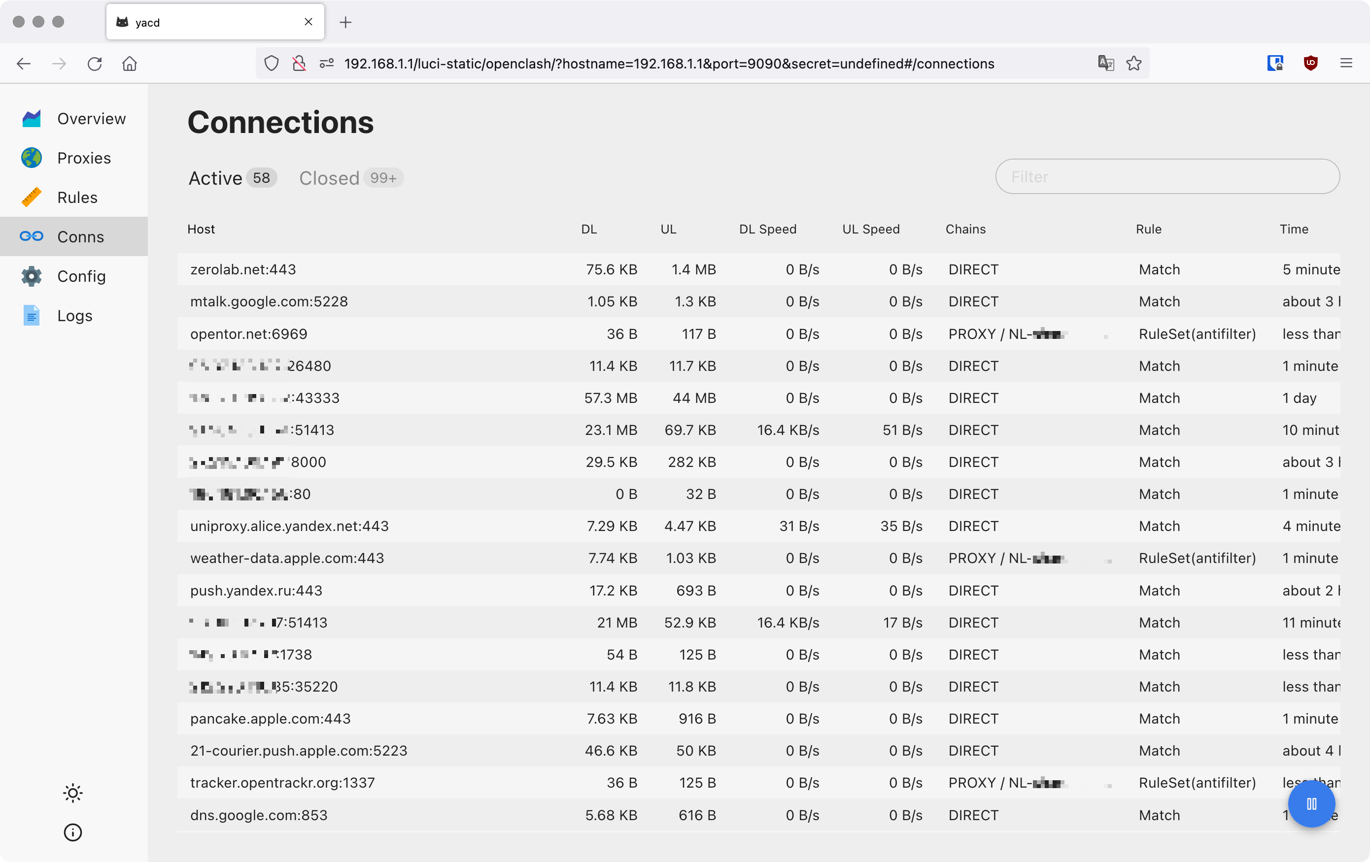Open Logs via document icon

pyautogui.click(x=31, y=316)
